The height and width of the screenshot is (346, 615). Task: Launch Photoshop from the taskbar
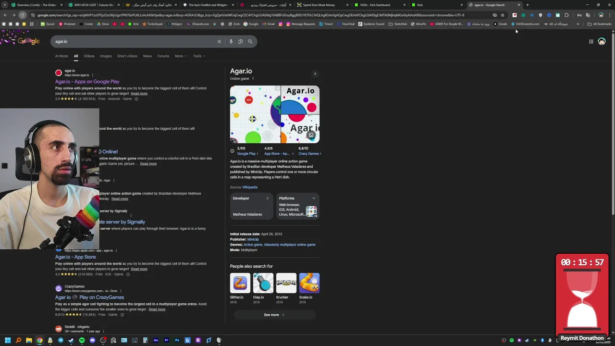click(177, 340)
